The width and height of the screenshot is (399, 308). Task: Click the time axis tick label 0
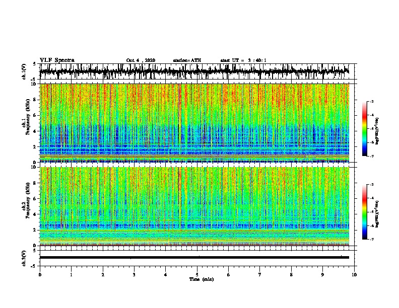tap(40, 275)
